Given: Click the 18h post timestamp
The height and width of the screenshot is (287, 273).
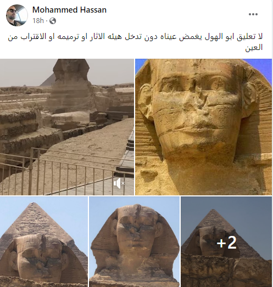Looking at the screenshot, I should pos(38,21).
